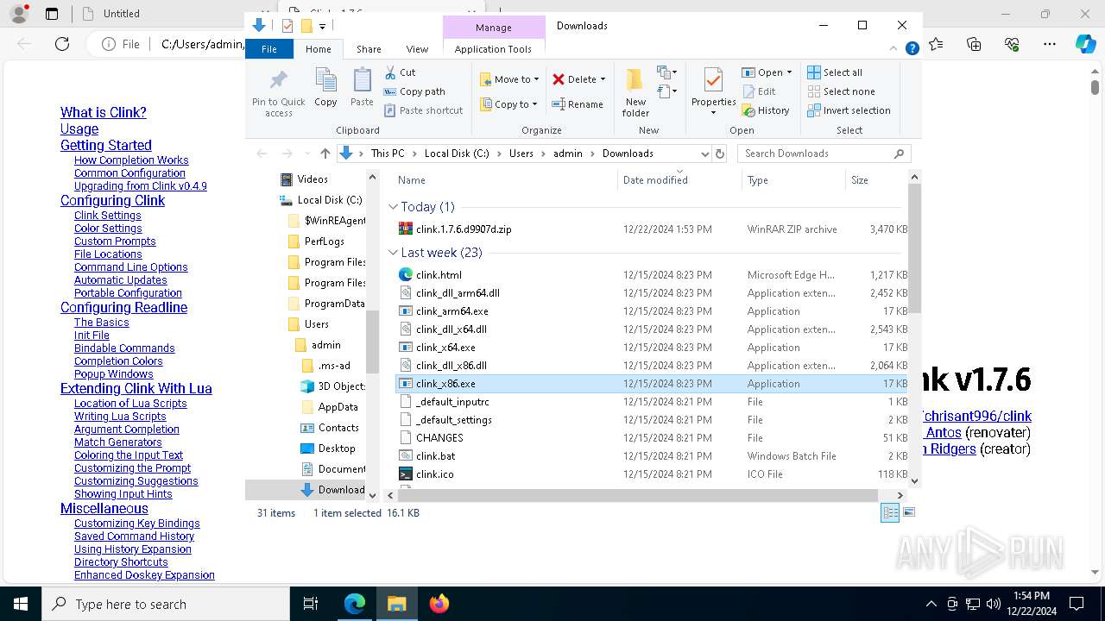Viewport: 1105px width, 621px height.
Task: Open the Application Tools tab
Action: click(493, 49)
